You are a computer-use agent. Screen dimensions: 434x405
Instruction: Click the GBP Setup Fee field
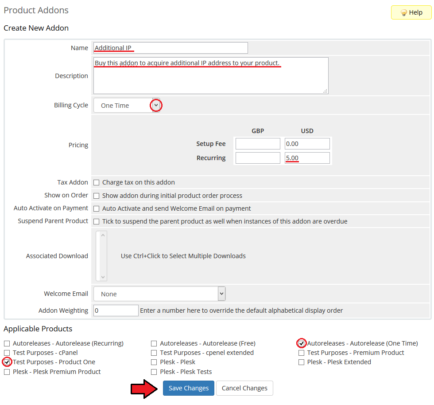258,144
